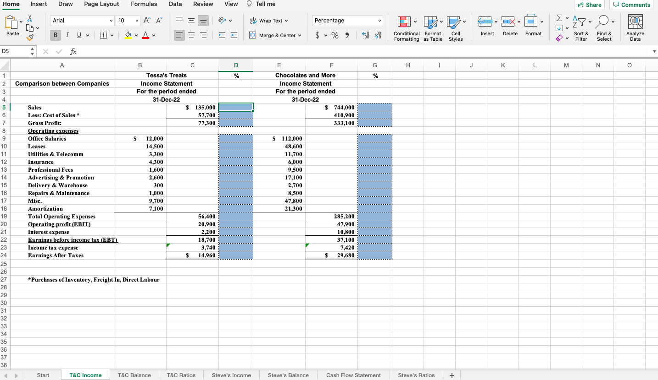
Task: Toggle italic formatting
Action: pos(67,35)
